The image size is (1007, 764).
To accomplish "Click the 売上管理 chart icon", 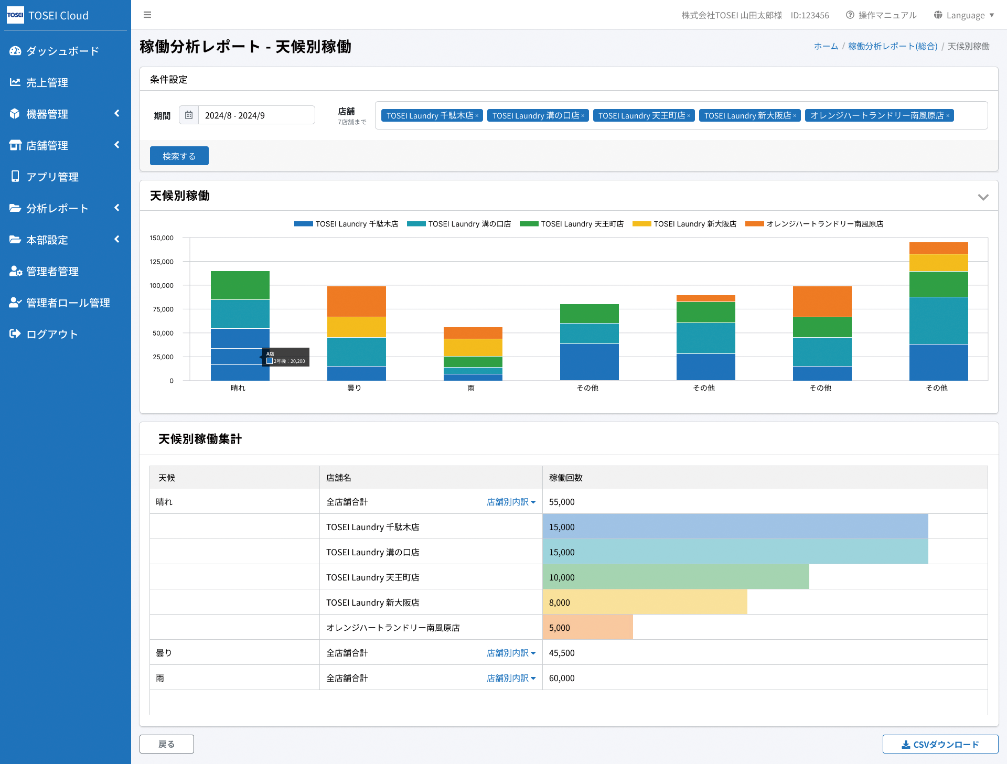I will coord(15,82).
